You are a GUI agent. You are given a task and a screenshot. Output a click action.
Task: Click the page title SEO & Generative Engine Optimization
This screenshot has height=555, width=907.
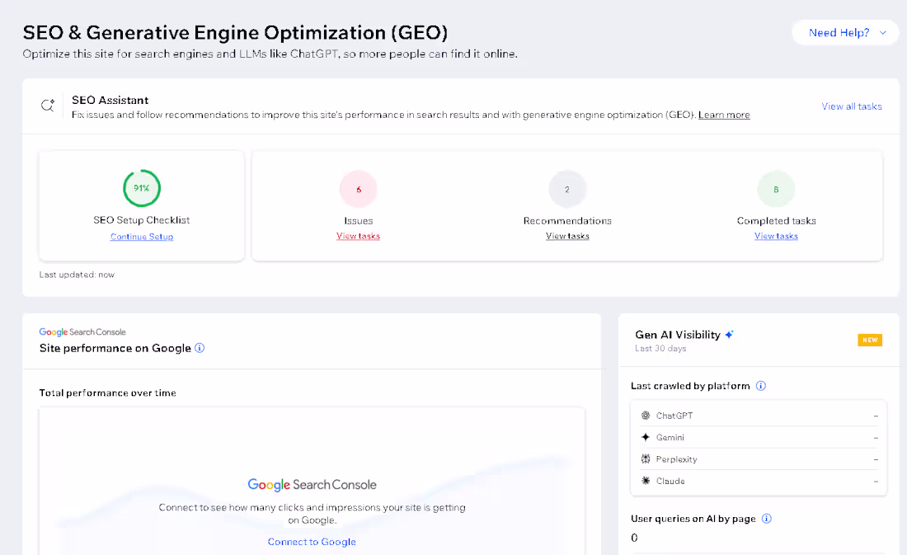click(236, 33)
